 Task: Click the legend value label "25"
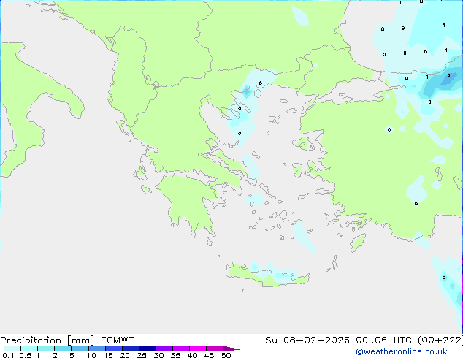[x=142, y=355]
